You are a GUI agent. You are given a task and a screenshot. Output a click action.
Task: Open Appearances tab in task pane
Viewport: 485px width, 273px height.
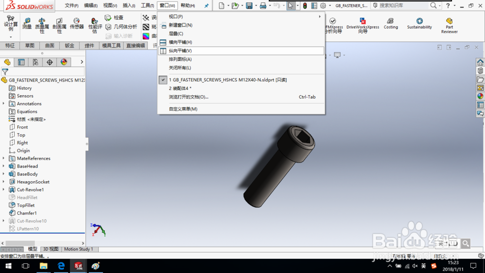coord(480,96)
